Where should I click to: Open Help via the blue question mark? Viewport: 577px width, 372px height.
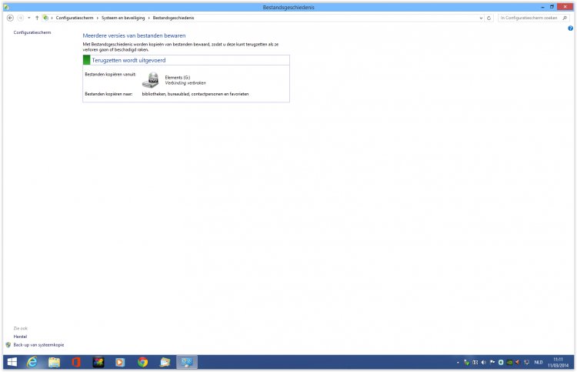coord(570,28)
